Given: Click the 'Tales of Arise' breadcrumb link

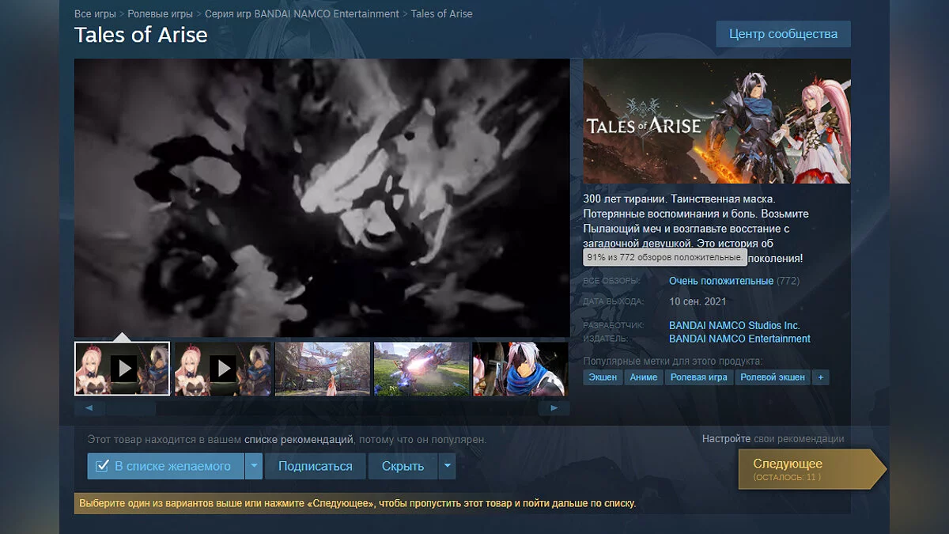Looking at the screenshot, I should tap(441, 14).
